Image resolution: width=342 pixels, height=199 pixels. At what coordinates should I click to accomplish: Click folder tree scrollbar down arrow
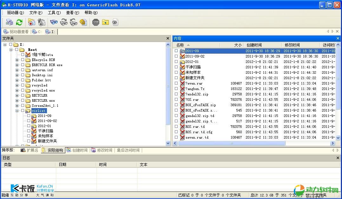coord(168,143)
